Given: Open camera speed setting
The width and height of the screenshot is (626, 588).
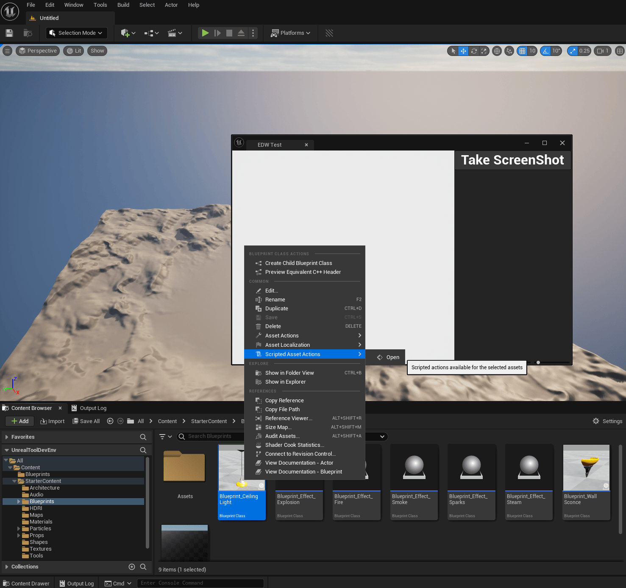Looking at the screenshot, I should click(x=602, y=51).
